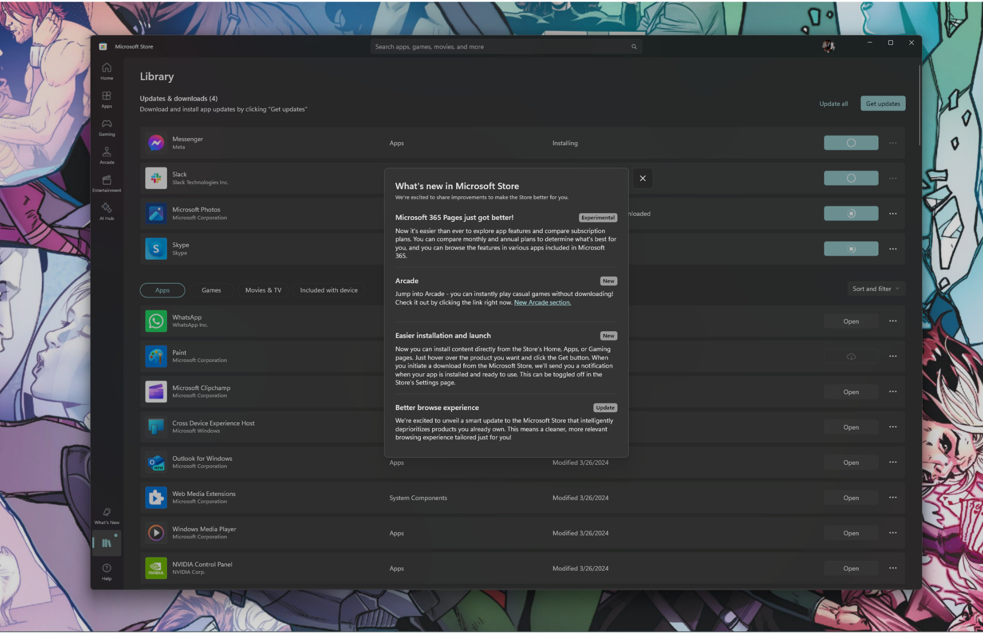
Task: Open more options for Web Media Extensions
Action: click(x=893, y=497)
